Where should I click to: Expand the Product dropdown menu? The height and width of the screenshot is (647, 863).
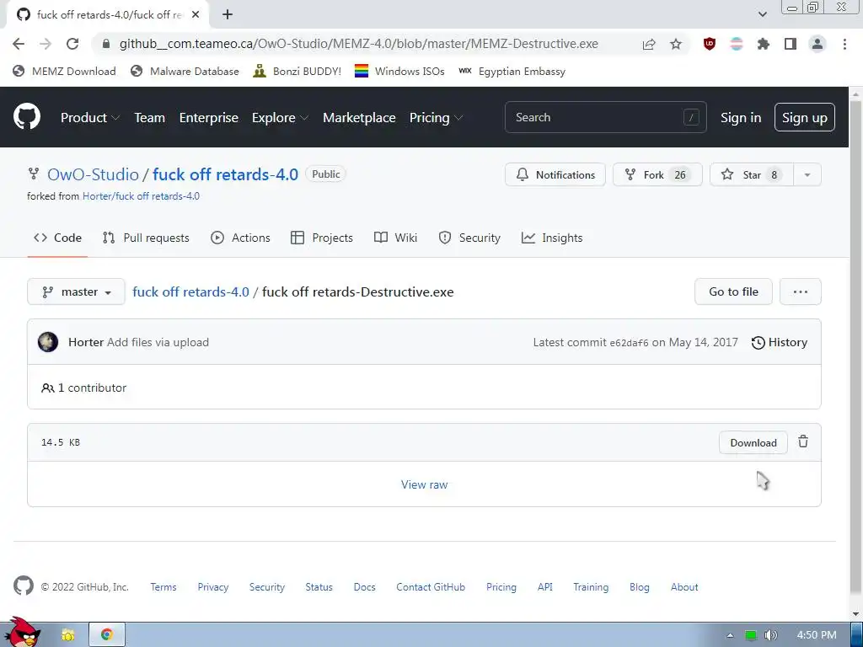coord(89,118)
